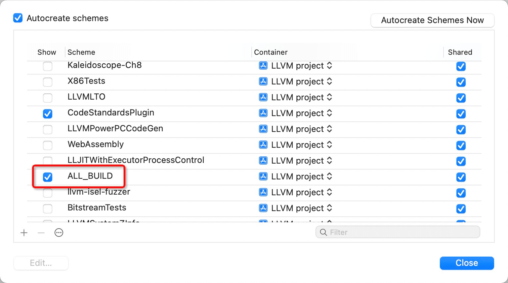
Task: Click the WebAssembly container project icon
Action: 263,145
